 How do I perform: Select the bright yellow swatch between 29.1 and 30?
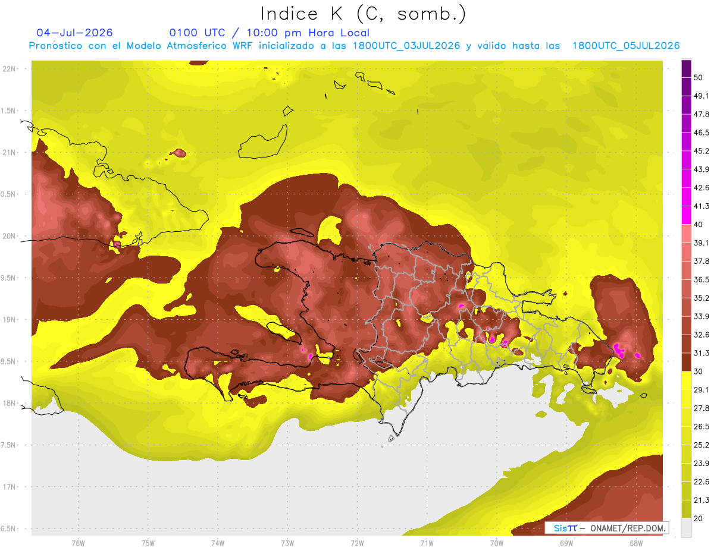click(686, 380)
